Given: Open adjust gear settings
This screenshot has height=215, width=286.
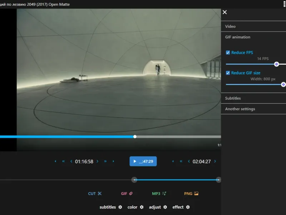Looking at the screenshot, I should [x=165, y=207].
